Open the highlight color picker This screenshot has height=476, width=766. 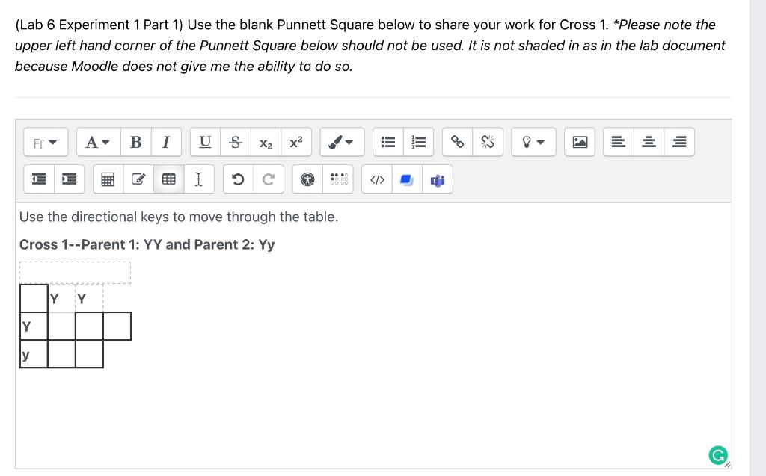click(x=342, y=142)
